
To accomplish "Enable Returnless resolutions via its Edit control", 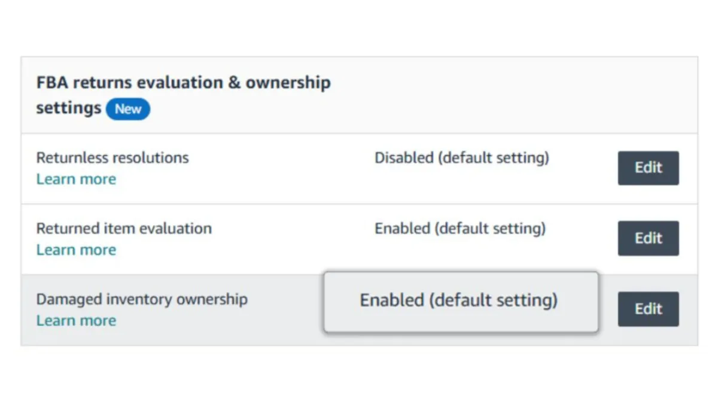I will pos(648,168).
